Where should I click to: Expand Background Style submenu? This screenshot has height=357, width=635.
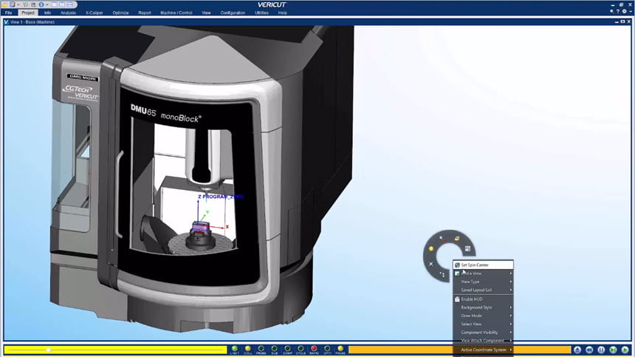[x=483, y=307]
